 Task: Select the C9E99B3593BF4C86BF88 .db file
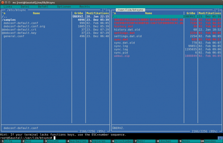click(x=167, y=23)
